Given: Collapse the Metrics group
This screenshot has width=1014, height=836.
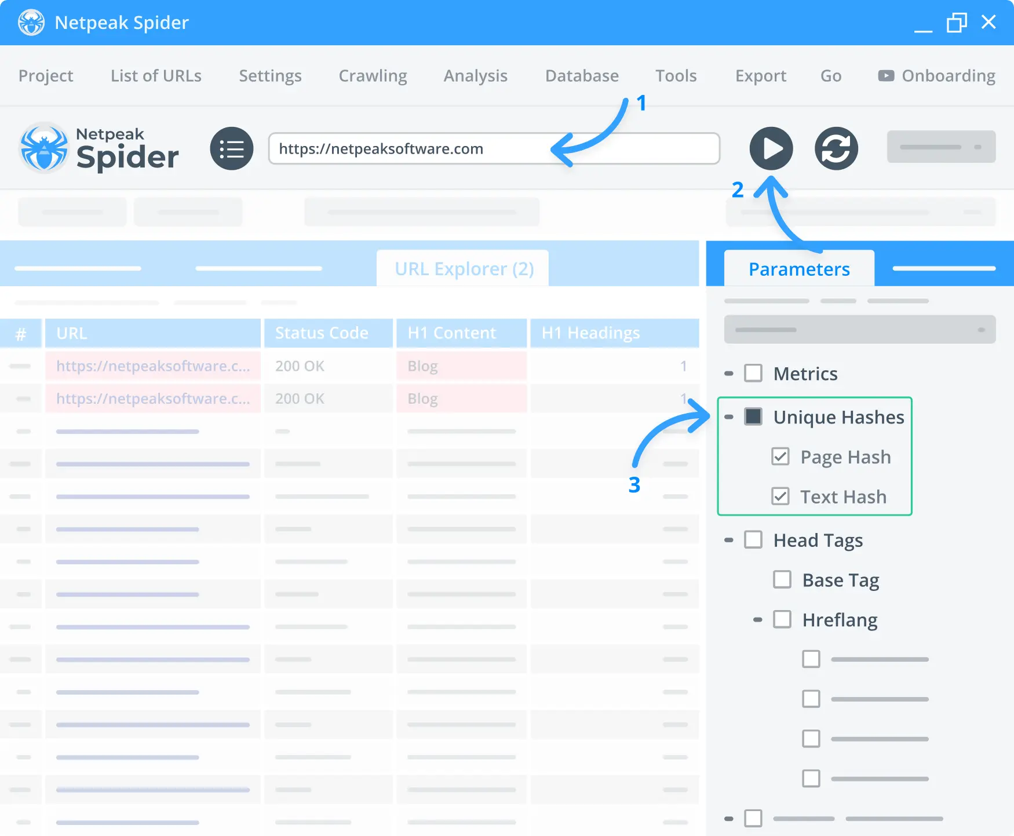Looking at the screenshot, I should [729, 374].
